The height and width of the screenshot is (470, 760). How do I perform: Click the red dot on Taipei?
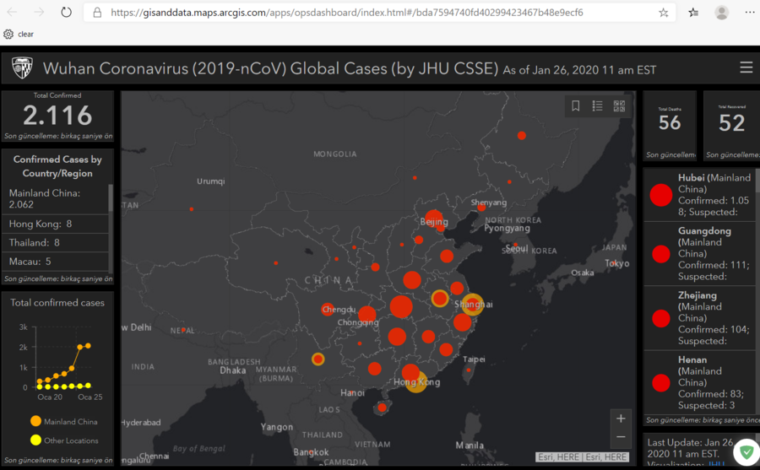coord(469,370)
